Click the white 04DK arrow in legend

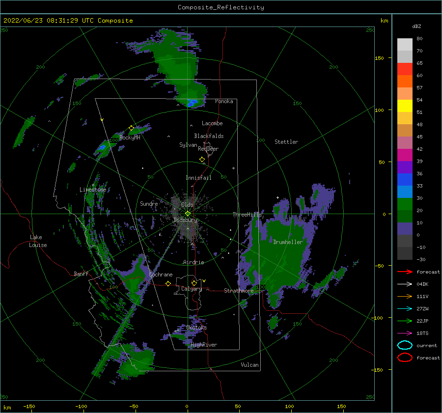[405, 284]
